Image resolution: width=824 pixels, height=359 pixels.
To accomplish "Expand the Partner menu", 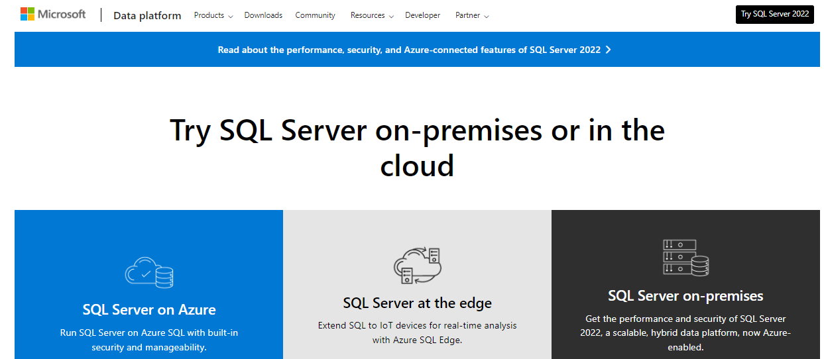I will [x=472, y=15].
